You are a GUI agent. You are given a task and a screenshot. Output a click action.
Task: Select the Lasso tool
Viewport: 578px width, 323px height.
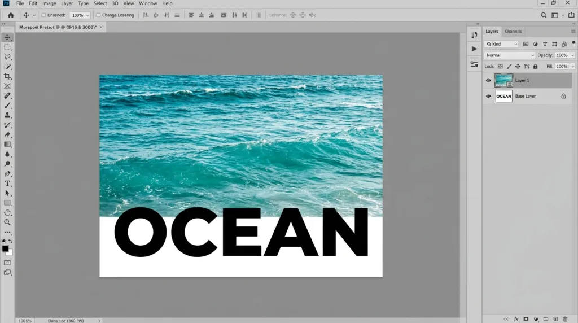[x=7, y=57]
